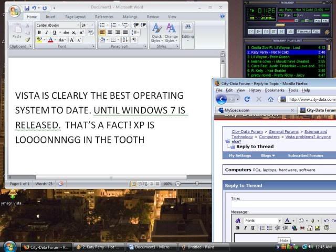Image resolution: width=336 pixels, height=252 pixels.
Task: Switch to MySpace.com browser tab
Action: 256,110
